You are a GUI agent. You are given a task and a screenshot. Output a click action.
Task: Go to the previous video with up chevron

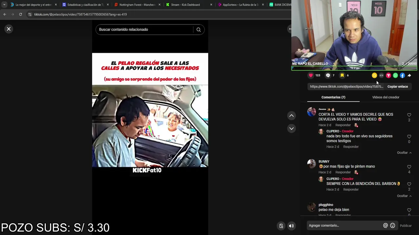[291, 116]
